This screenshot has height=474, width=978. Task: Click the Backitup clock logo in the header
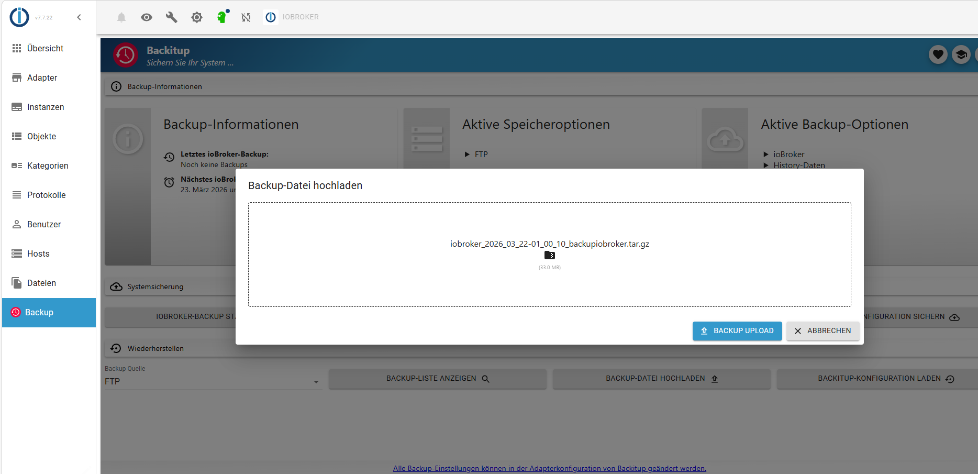click(126, 54)
